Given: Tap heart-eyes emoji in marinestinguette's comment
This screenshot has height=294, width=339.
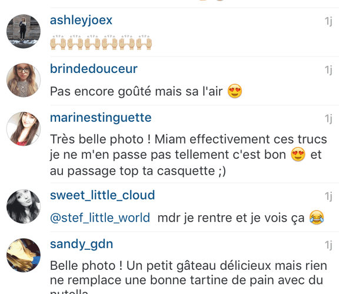Looking at the screenshot, I should 298,154.
